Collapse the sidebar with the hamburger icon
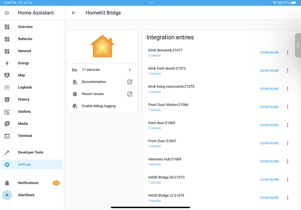Image resolution: width=301 pixels, height=210 pixels. (7, 13)
